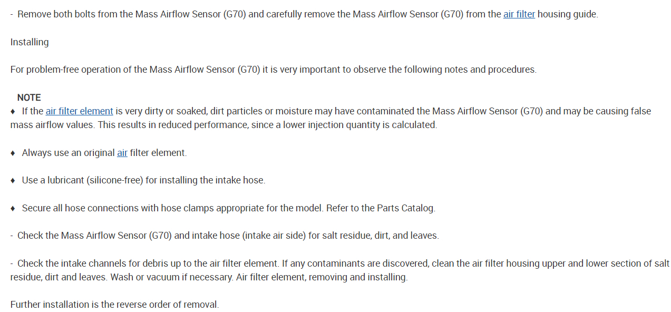Click the "Check the Mass Airflow Sensor (G70) and intake hose" step

point(228,236)
